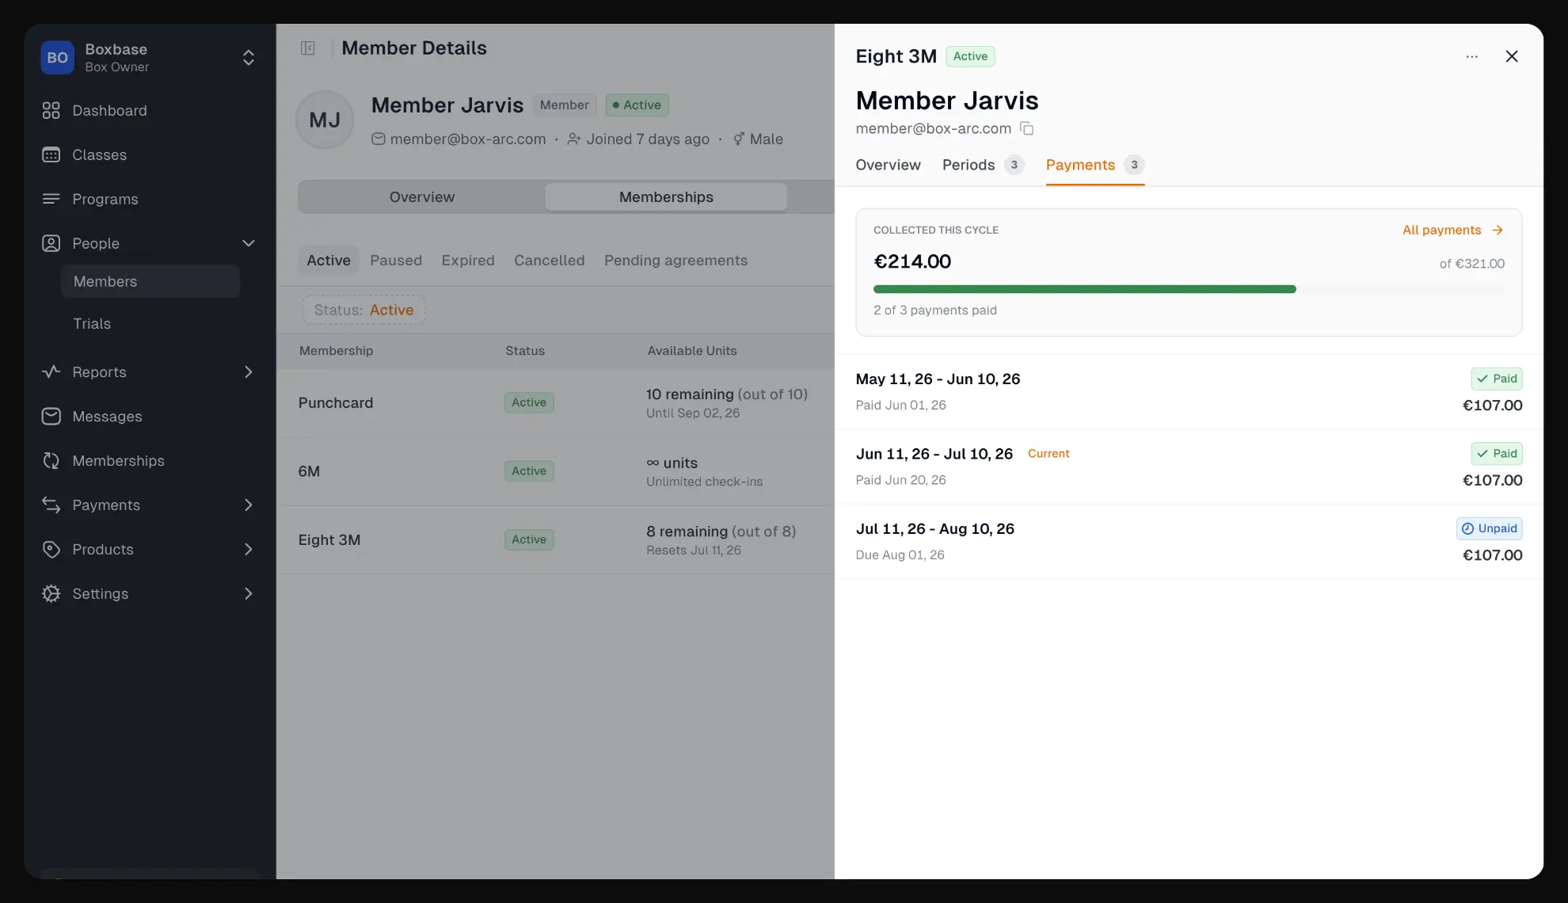Switch to the Paused filter
This screenshot has height=903, width=1568.
[395, 261]
